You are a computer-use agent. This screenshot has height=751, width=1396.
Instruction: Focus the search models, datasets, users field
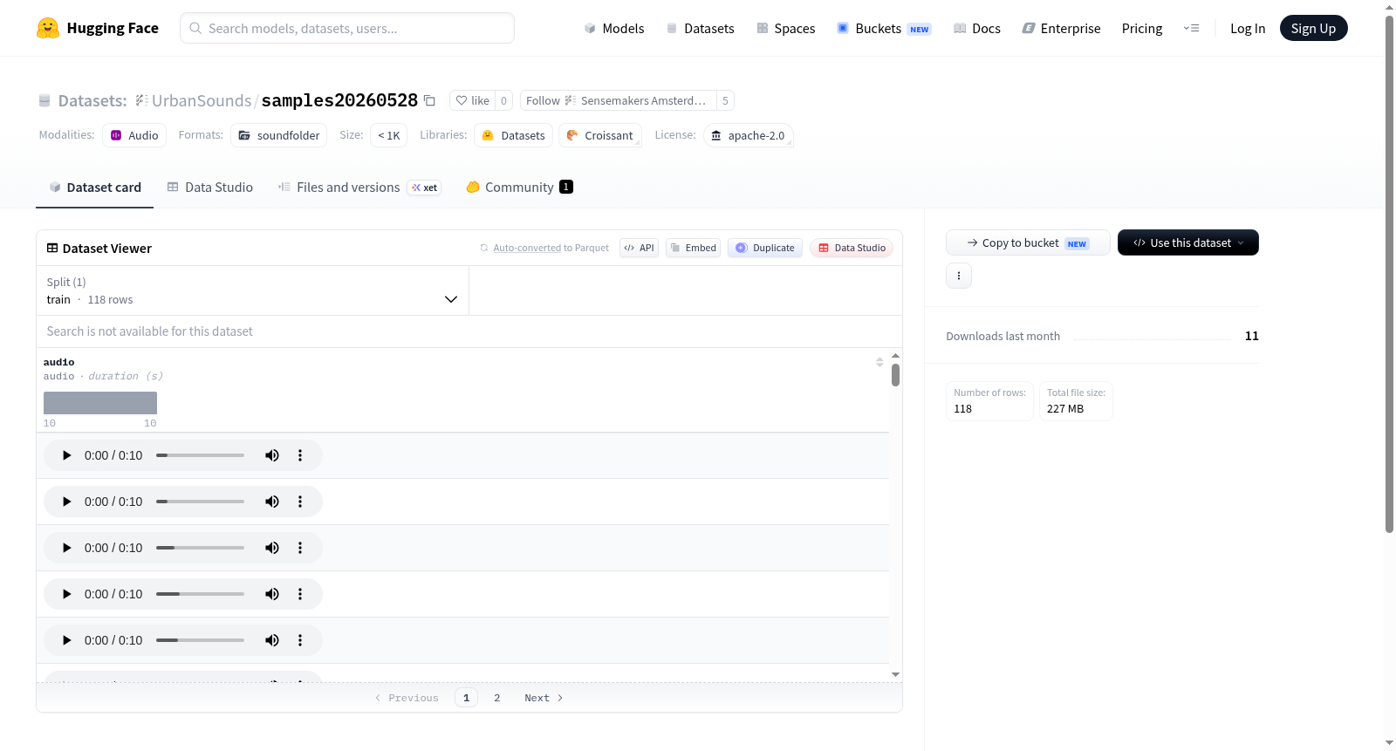pyautogui.click(x=347, y=28)
